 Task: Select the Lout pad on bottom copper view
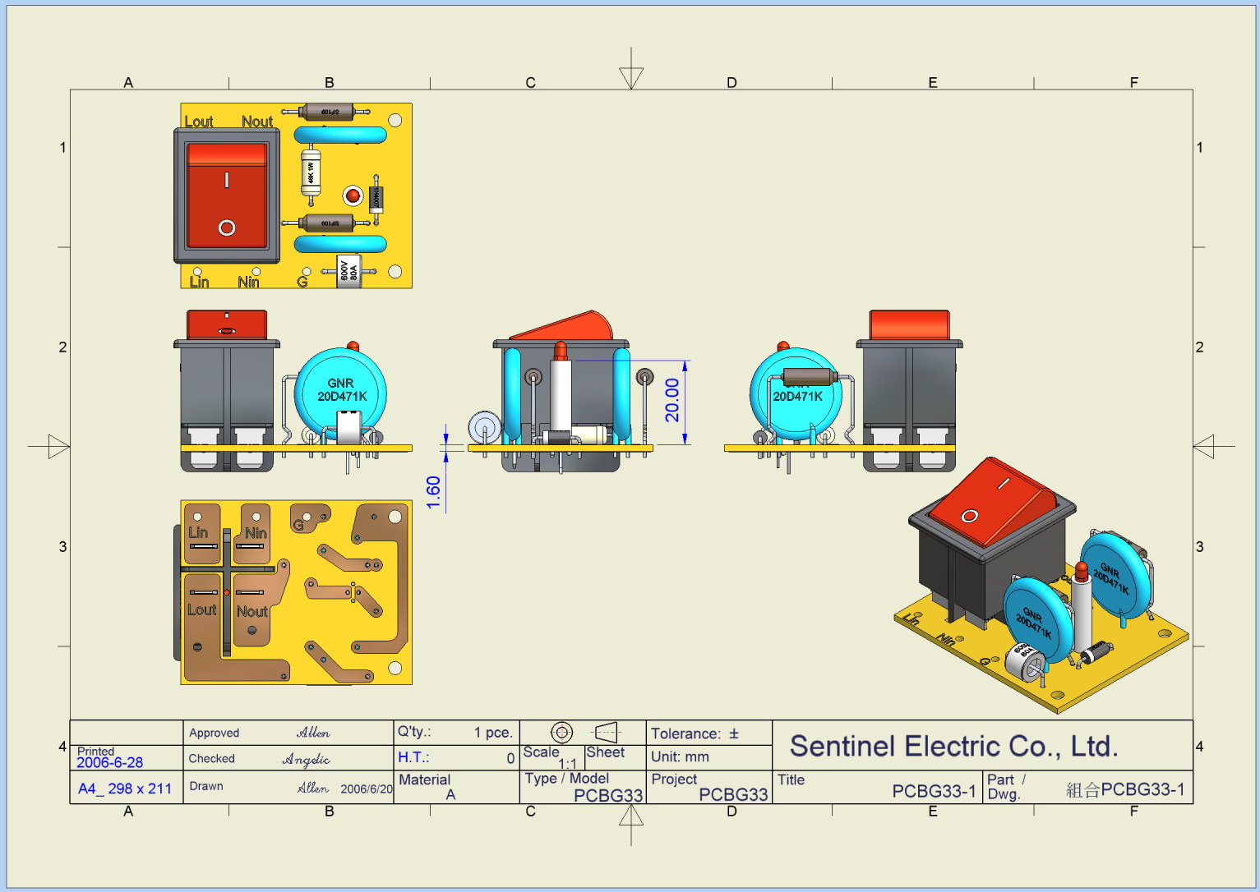tap(201, 609)
